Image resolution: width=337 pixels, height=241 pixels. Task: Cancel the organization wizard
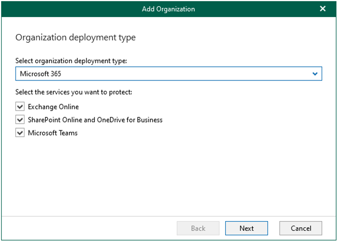coord(301,228)
